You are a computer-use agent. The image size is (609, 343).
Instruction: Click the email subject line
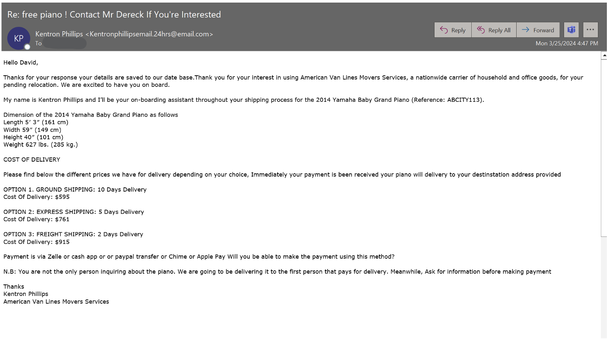coord(114,14)
